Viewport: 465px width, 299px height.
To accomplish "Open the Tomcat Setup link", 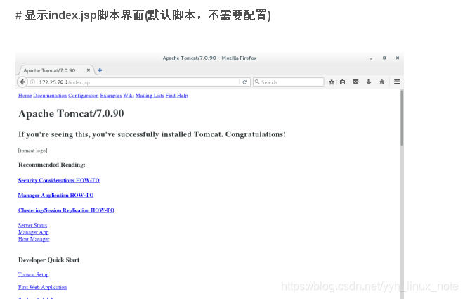I will pos(34,274).
